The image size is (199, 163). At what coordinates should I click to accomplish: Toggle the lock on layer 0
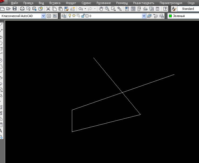[x=83, y=16]
